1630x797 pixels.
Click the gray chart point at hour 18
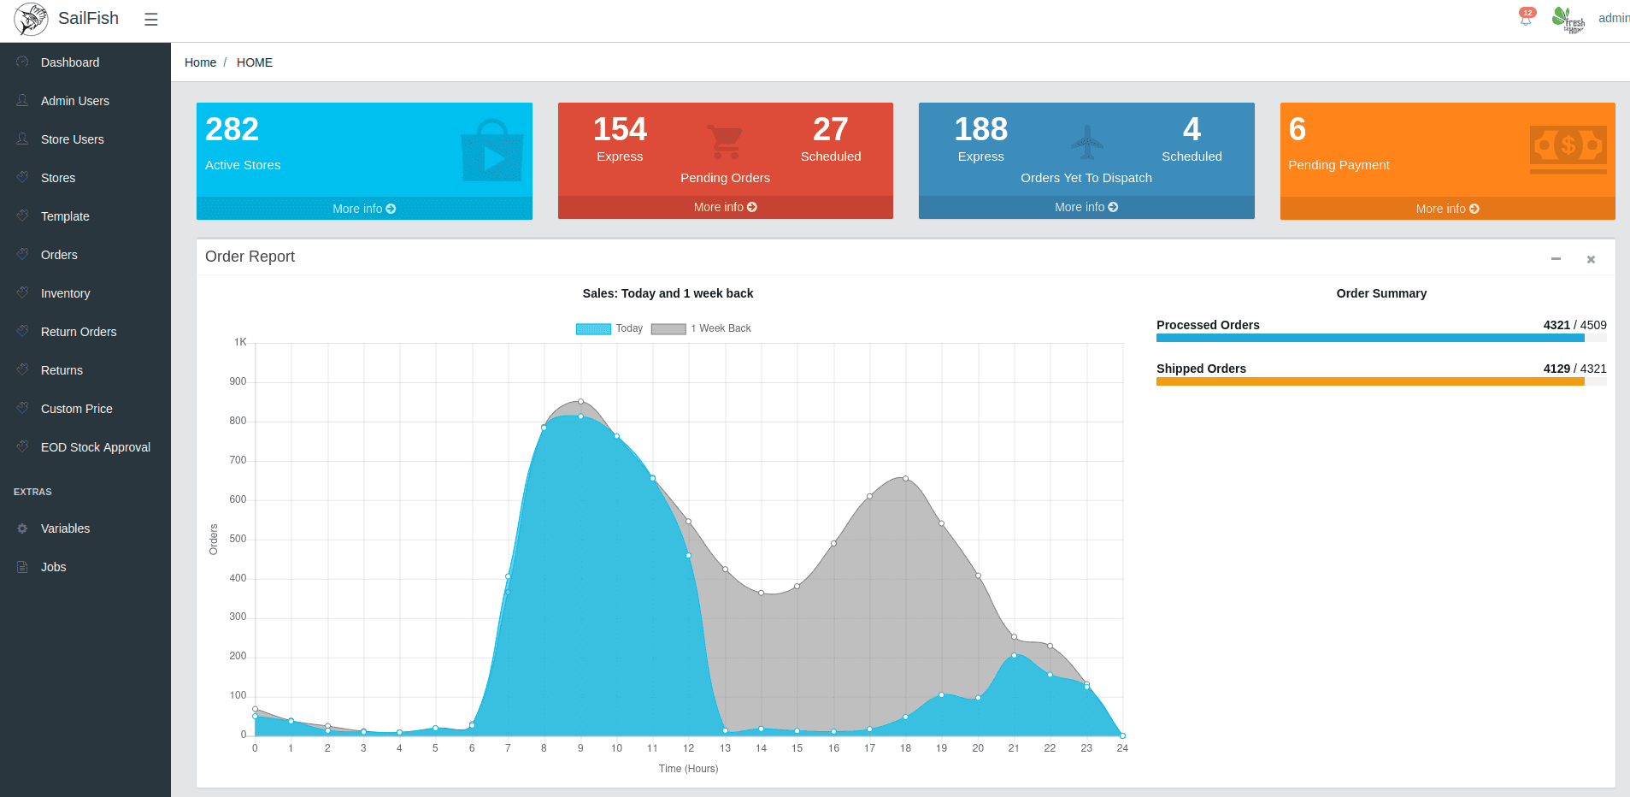[905, 479]
